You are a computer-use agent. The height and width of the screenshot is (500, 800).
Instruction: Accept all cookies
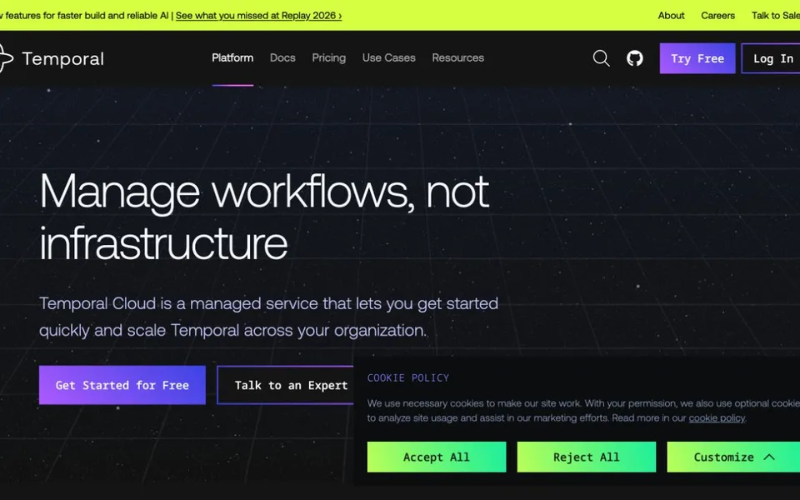click(x=437, y=457)
